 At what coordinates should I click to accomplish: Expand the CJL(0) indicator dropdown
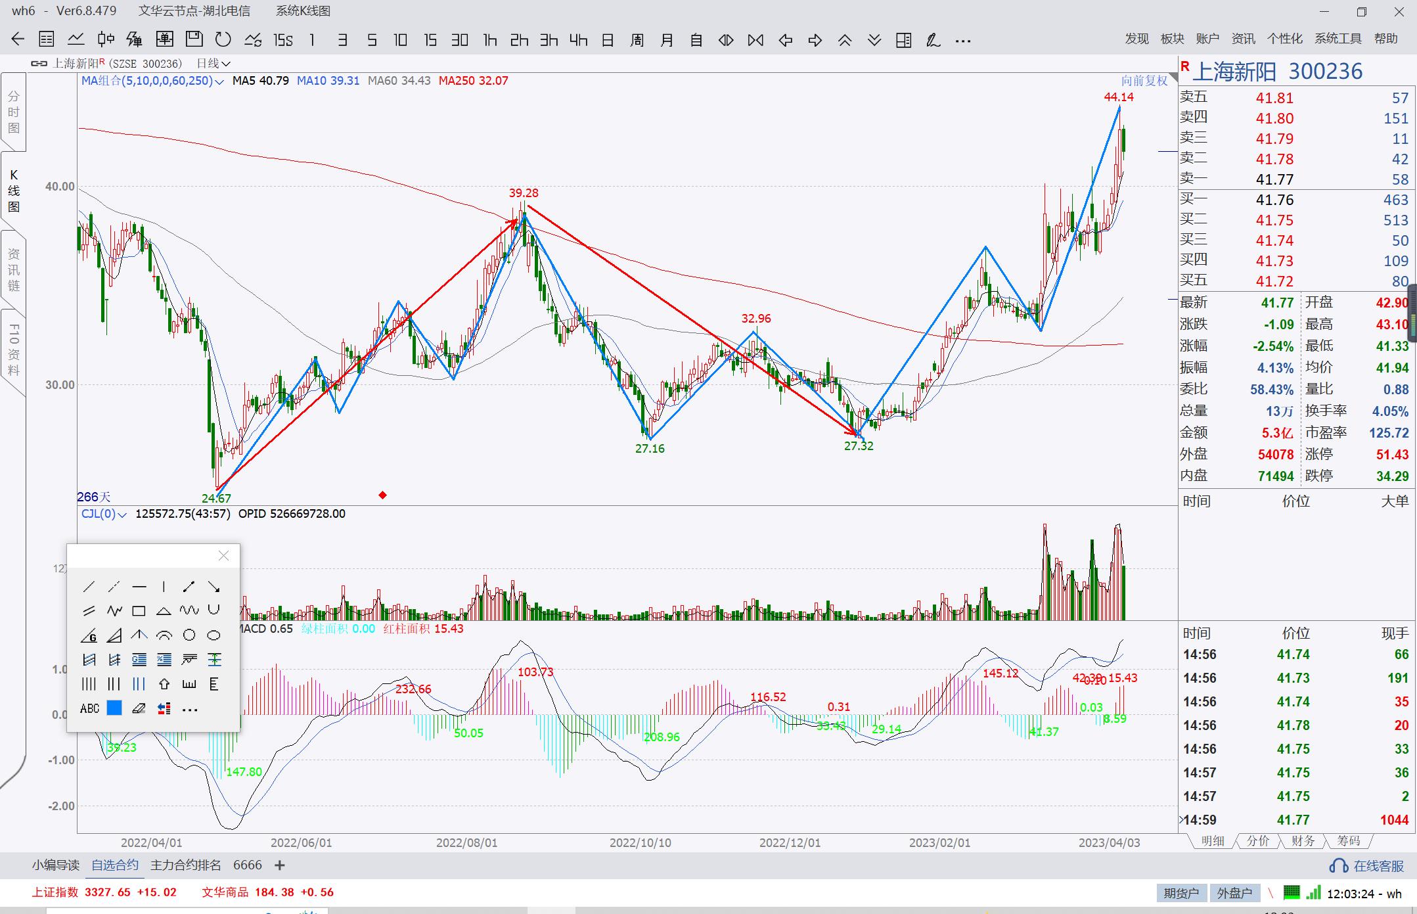(x=122, y=514)
